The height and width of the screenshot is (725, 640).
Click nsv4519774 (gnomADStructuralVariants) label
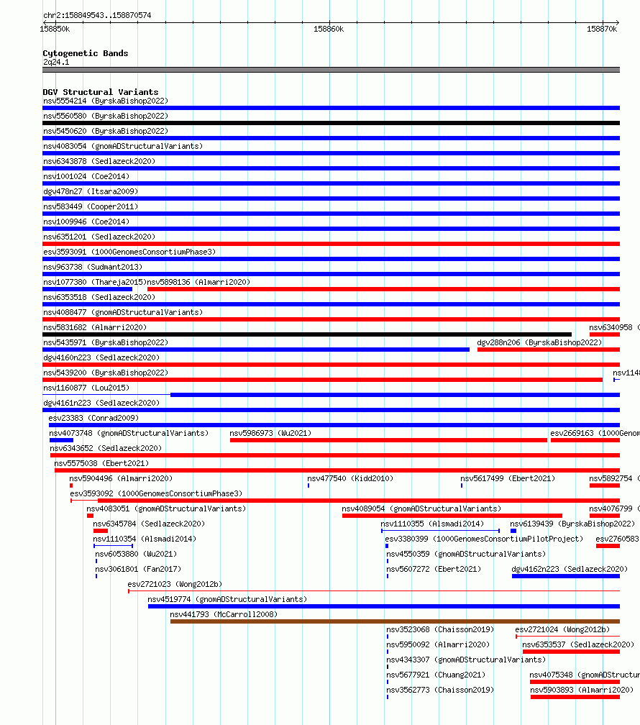pos(227,599)
